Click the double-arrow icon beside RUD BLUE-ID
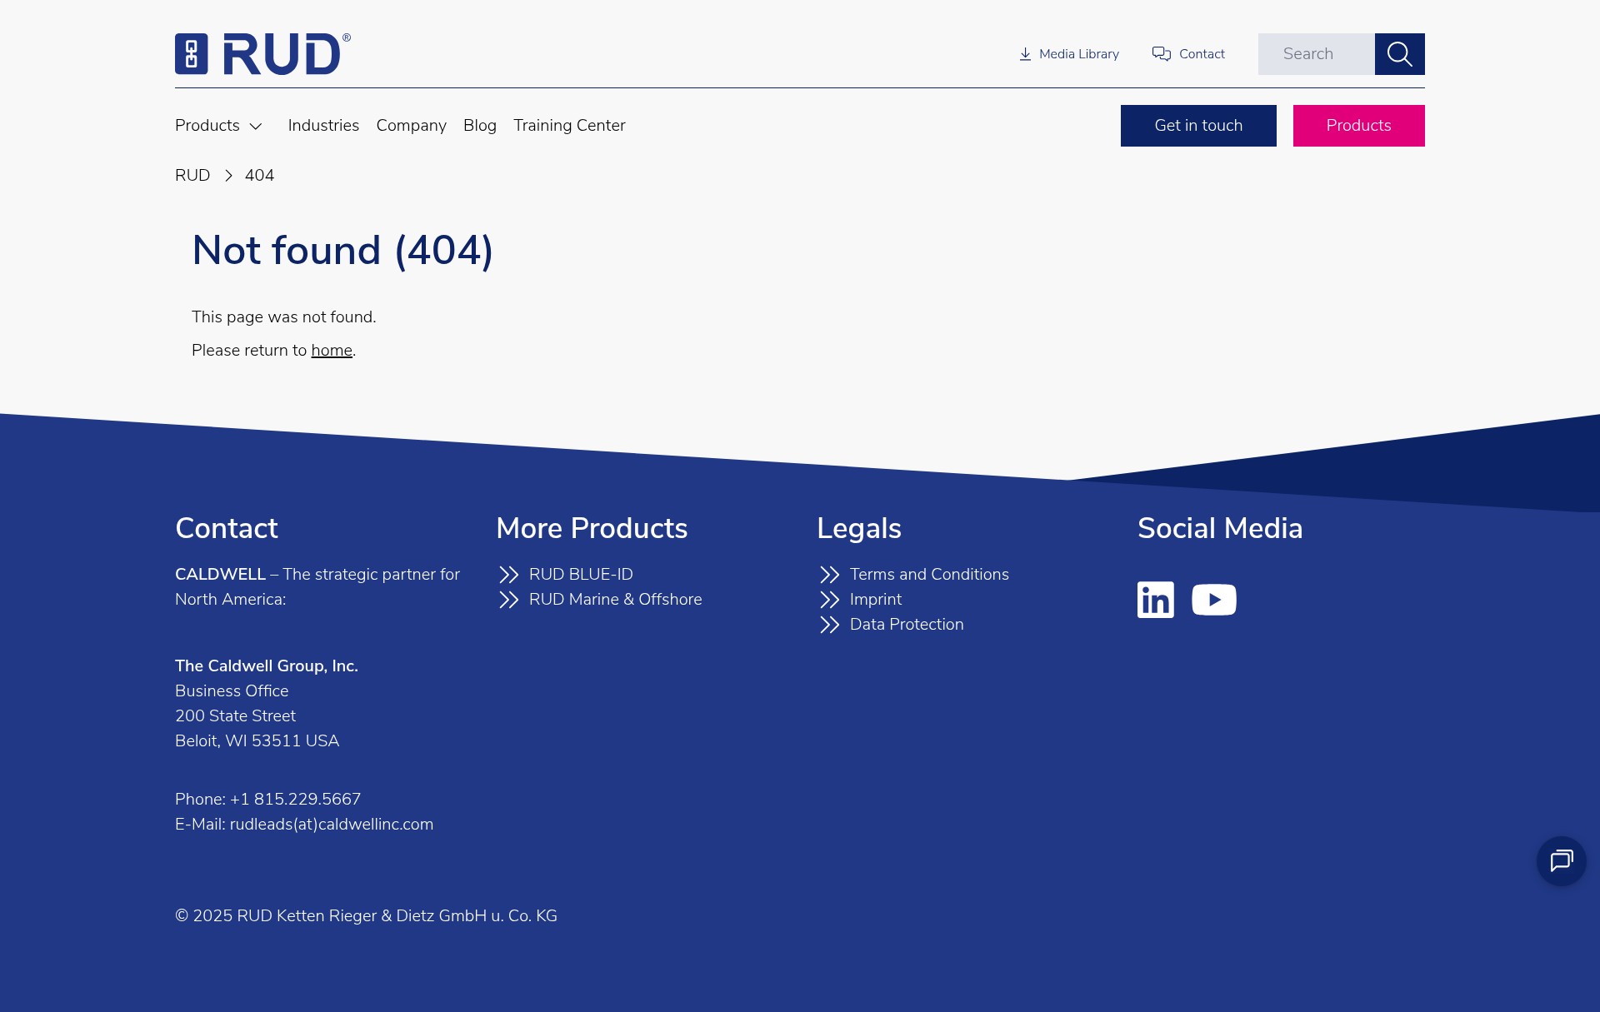The height and width of the screenshot is (1012, 1600). point(508,575)
